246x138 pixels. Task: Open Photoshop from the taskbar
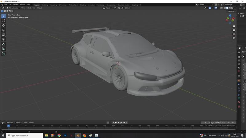tap(65, 135)
